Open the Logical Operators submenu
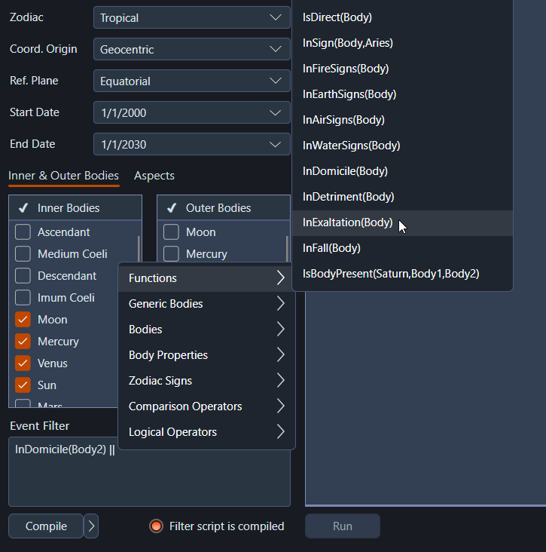The height and width of the screenshot is (552, 546). tap(207, 432)
